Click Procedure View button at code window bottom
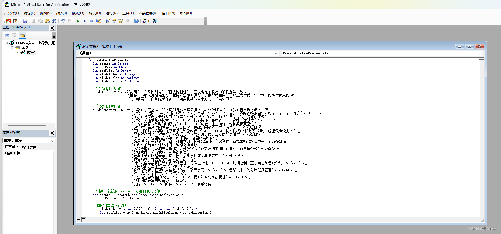 (x=79, y=220)
